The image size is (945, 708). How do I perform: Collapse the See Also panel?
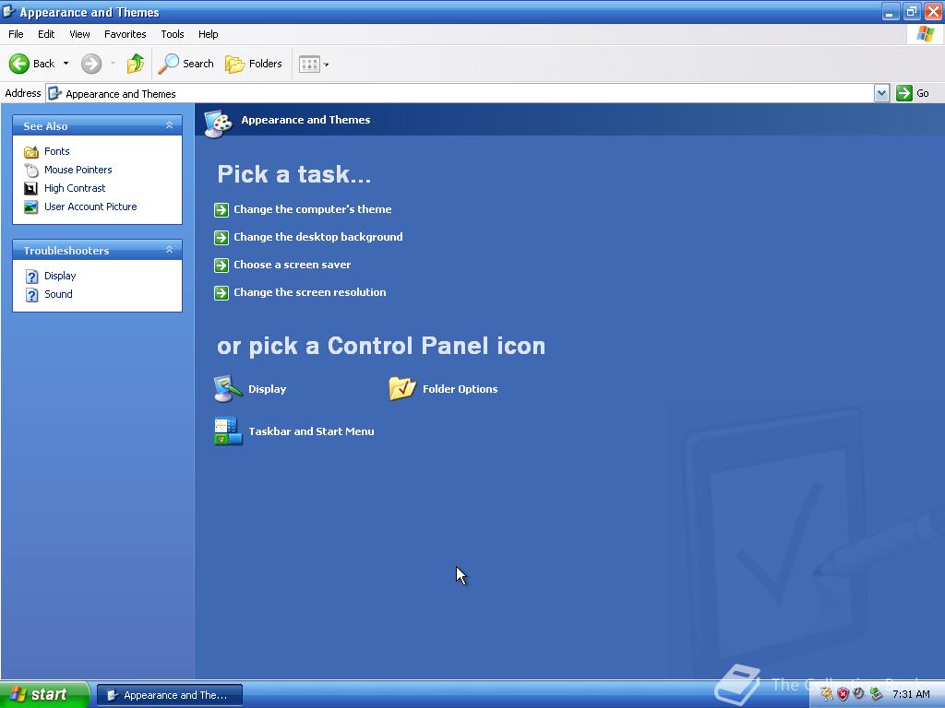point(170,125)
